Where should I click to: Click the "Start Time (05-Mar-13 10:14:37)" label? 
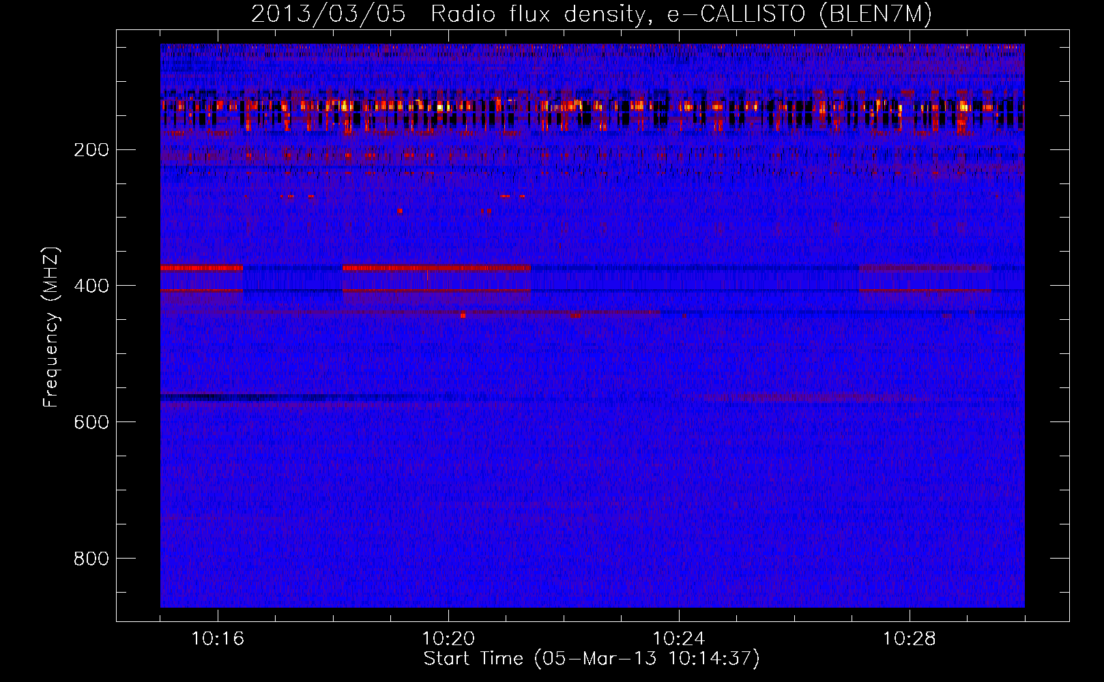(592, 659)
